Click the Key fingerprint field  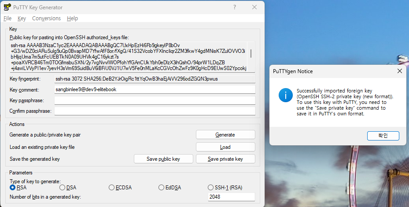point(155,79)
